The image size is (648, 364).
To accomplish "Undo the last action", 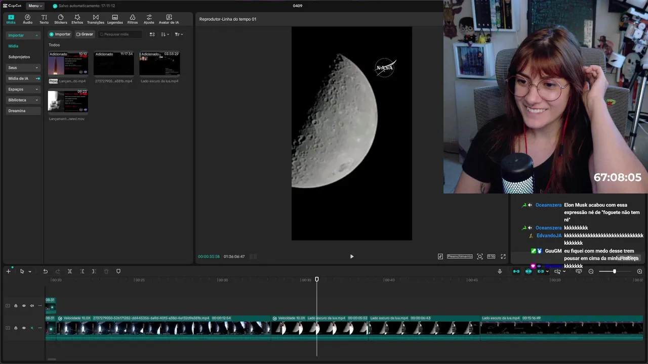I will pos(45,271).
